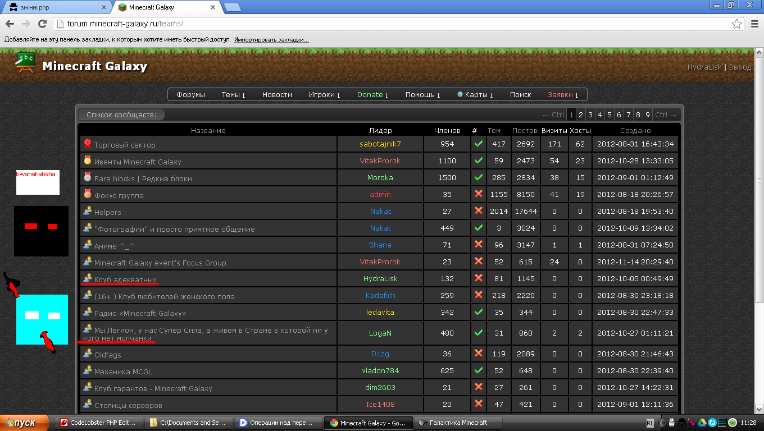Viewport: 764px width, 431px height.
Task: Click Chrome's forward arrow button
Action: (x=26, y=24)
